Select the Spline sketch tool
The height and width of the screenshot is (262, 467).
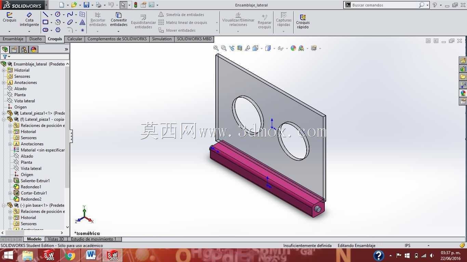click(70, 14)
